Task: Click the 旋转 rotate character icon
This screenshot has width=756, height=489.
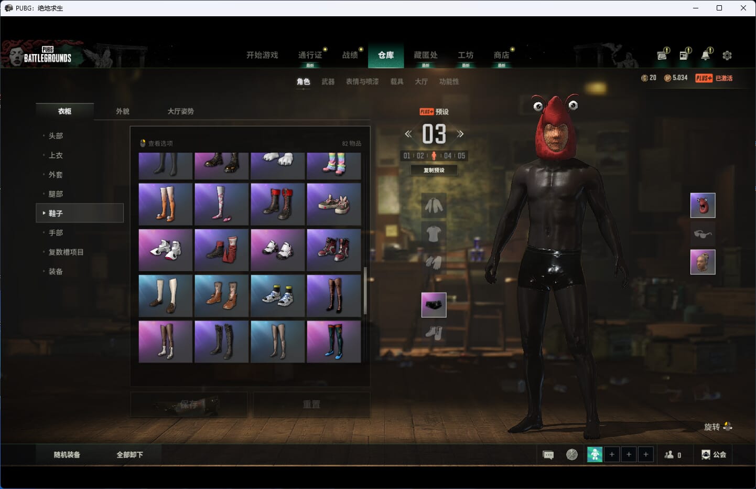Action: (x=728, y=427)
